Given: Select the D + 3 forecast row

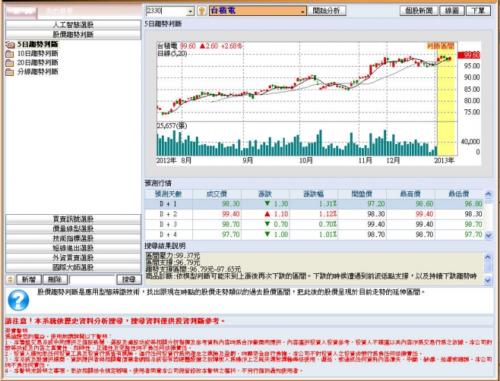Looking at the screenshot, I should (314, 225).
